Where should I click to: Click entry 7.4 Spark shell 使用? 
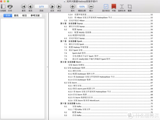pyautogui.click(x=109, y=53)
